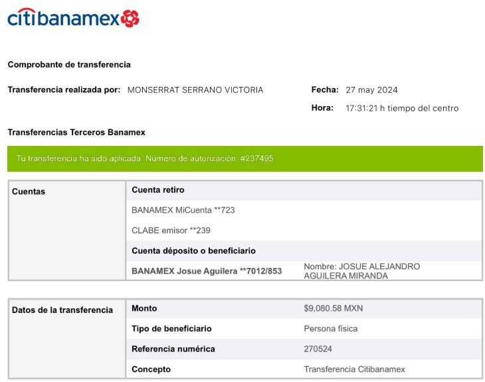Click the Comprobante de transferencia heading

pyautogui.click(x=69, y=65)
